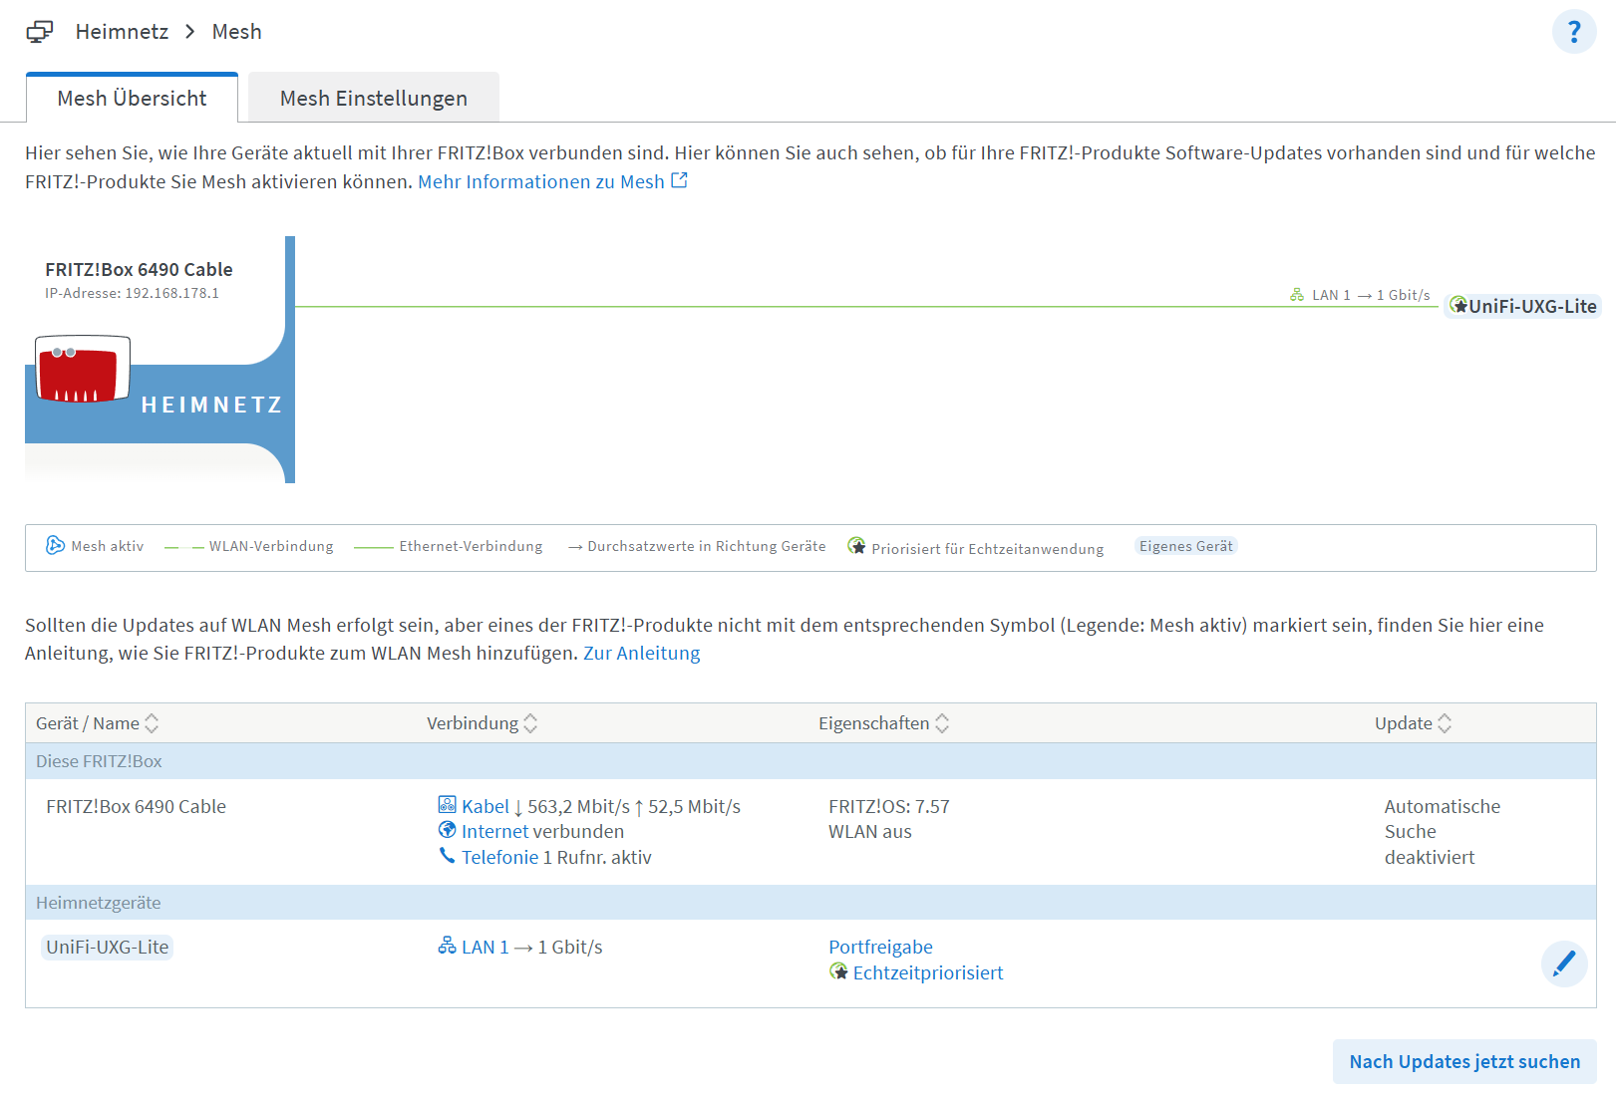Select the Mesh Übersicht tab
Screen dimensions: 1616x1100
coord(132,98)
